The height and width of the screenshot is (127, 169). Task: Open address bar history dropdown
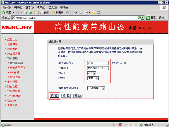pos(143,17)
